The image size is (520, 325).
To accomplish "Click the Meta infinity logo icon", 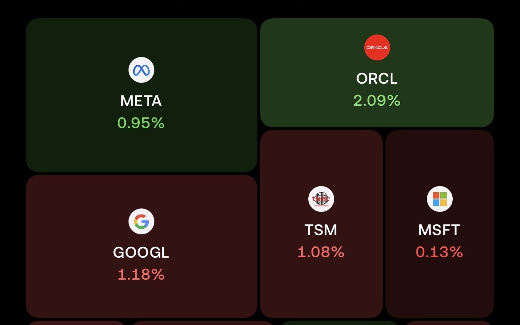I will tap(141, 70).
